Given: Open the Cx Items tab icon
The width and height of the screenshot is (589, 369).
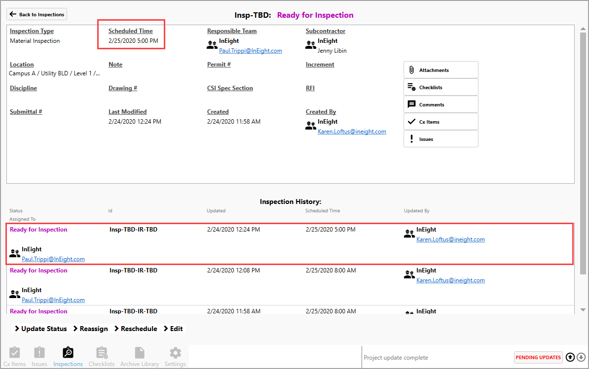Looking at the screenshot, I should (x=14, y=353).
